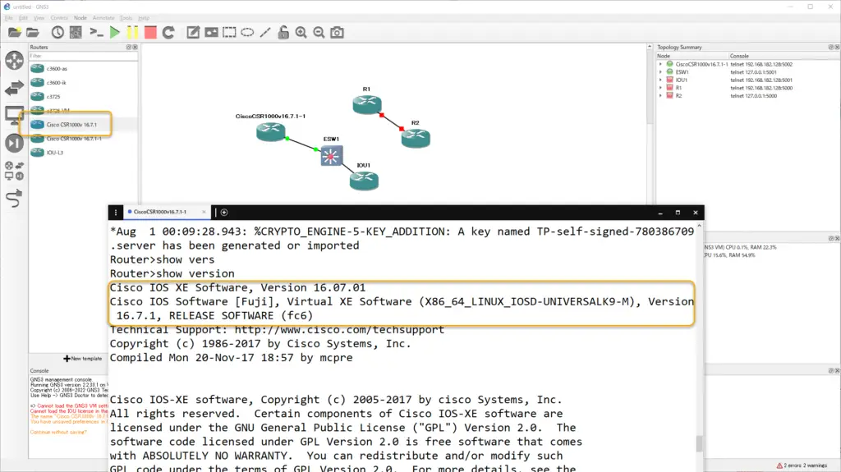Click errors and warnings status indicator
The height and width of the screenshot is (472, 841).
[802, 465]
